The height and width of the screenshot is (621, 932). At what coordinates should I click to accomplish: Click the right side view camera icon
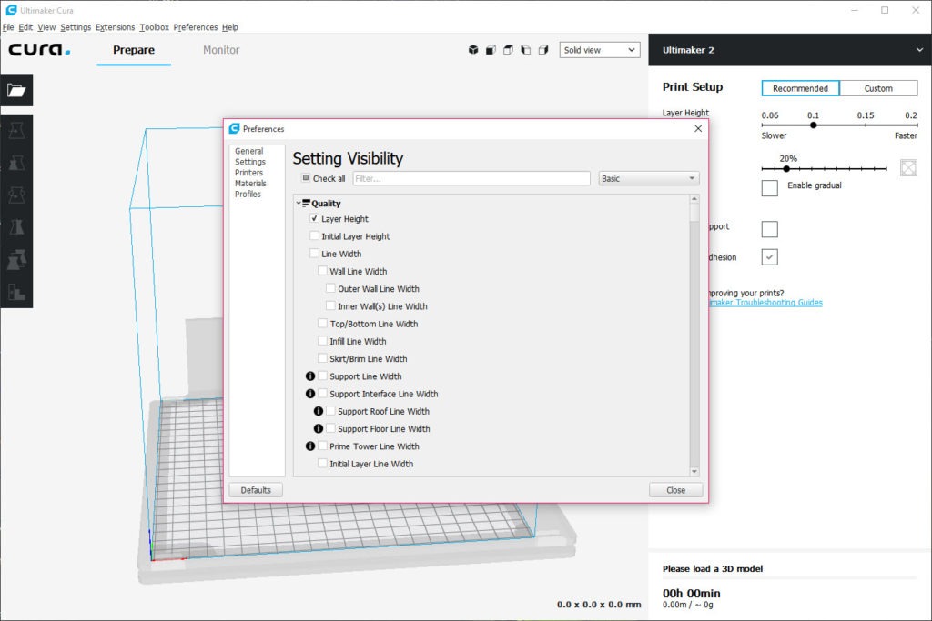point(543,50)
